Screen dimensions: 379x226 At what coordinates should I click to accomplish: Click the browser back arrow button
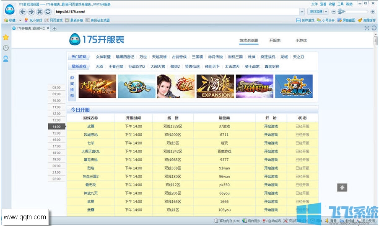(23, 12)
